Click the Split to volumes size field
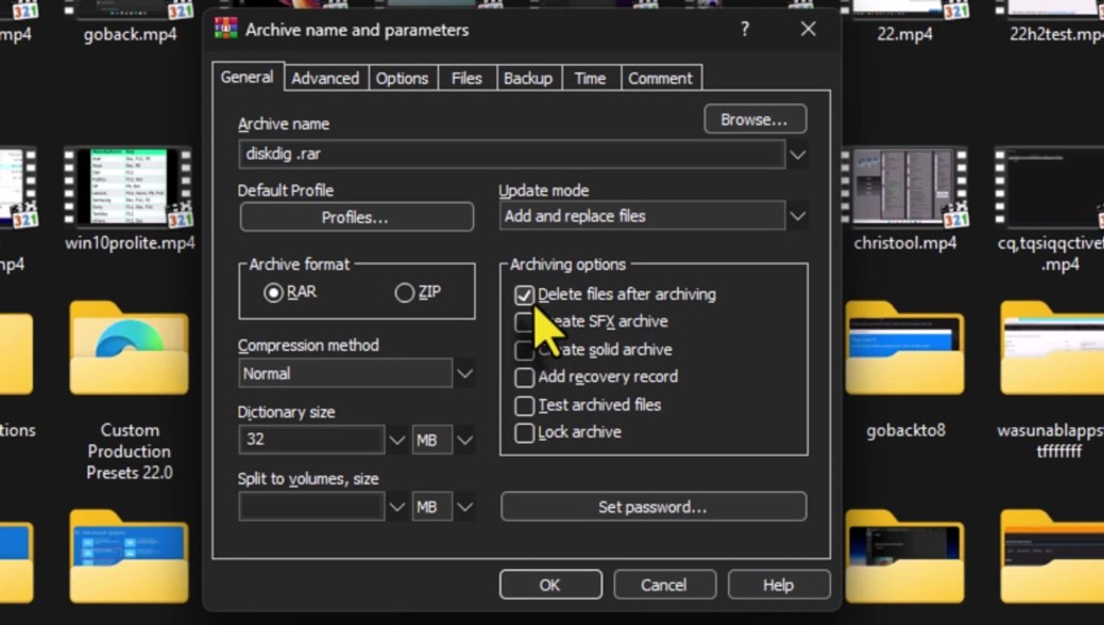Viewport: 1104px width, 625px height. (x=312, y=506)
